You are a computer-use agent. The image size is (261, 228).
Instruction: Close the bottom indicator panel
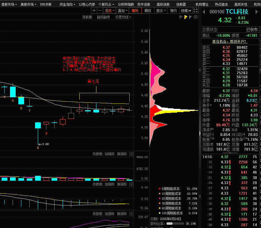pos(131,214)
